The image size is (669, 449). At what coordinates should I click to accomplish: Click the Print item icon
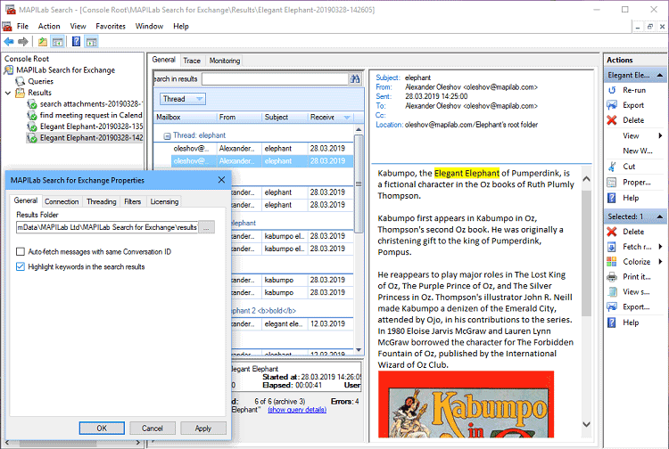612,276
